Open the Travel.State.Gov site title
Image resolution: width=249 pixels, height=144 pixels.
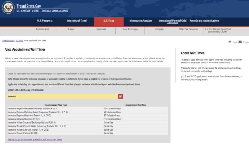[x=29, y=6]
